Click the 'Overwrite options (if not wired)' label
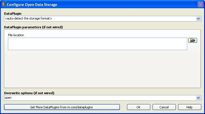Screen dimensions: 205x114 tap(29, 93)
